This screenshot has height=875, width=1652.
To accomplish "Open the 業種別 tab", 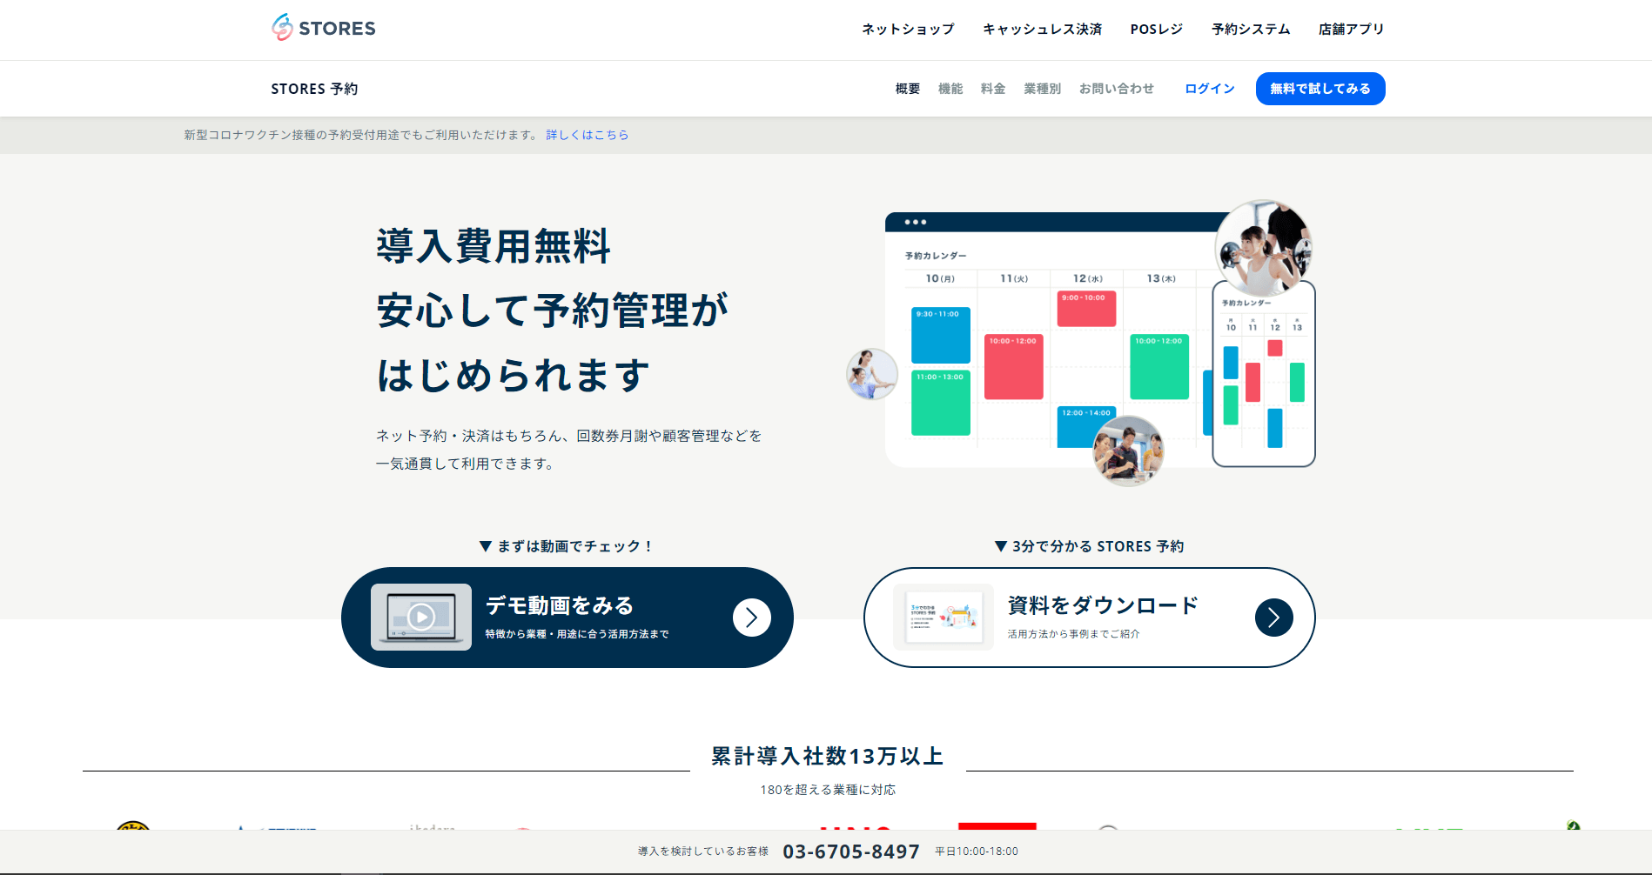I will [1042, 89].
